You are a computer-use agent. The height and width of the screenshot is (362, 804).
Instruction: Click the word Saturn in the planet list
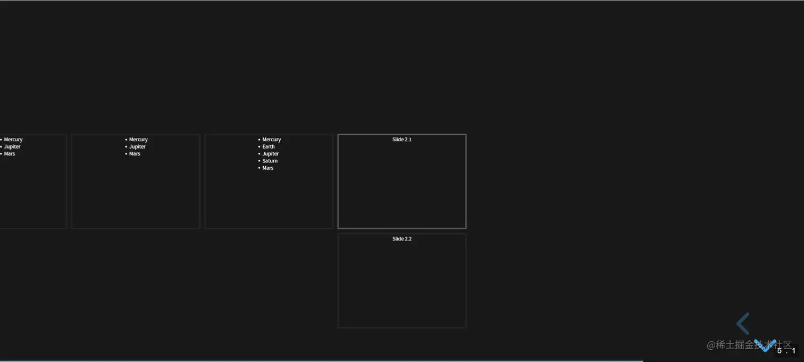coord(270,161)
